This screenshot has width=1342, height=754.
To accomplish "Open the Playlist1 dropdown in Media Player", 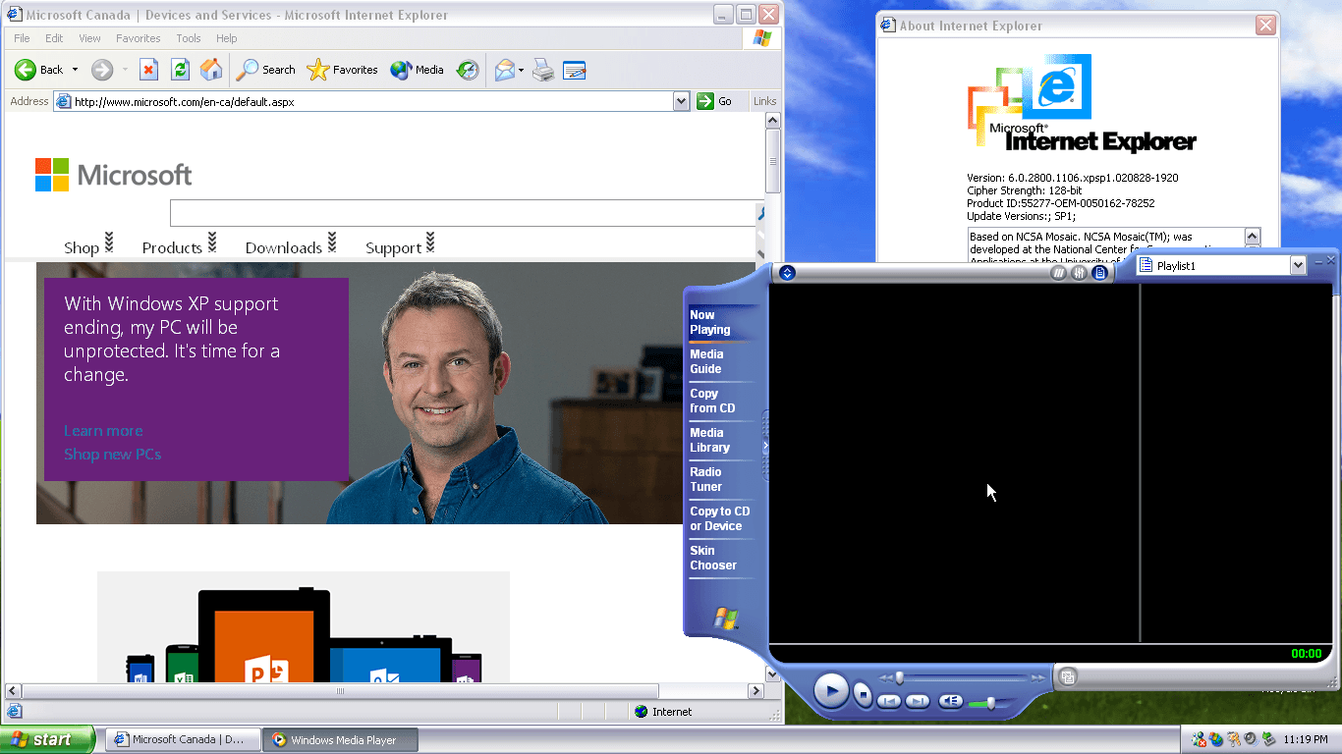I will point(1298,265).
